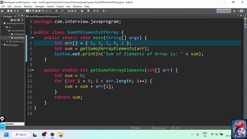Viewport: 247px width, 139px height.
Task: Click the Quick Access search field
Action: tap(224, 11)
